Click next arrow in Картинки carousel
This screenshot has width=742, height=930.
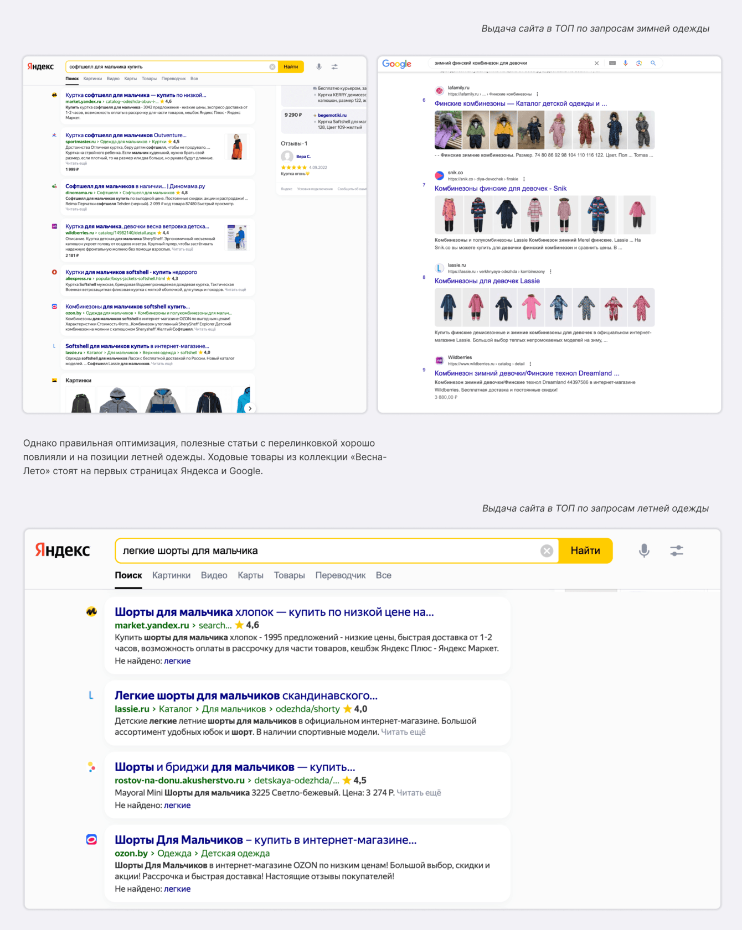tap(250, 408)
